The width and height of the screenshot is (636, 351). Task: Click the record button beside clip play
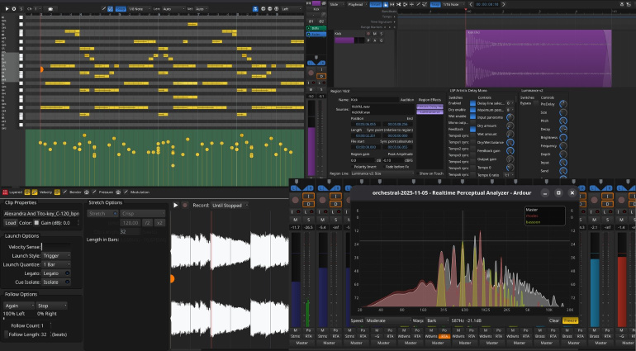(x=184, y=205)
